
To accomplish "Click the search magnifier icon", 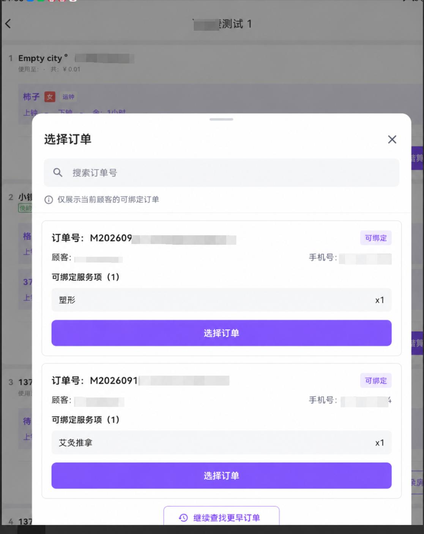I will pos(58,173).
